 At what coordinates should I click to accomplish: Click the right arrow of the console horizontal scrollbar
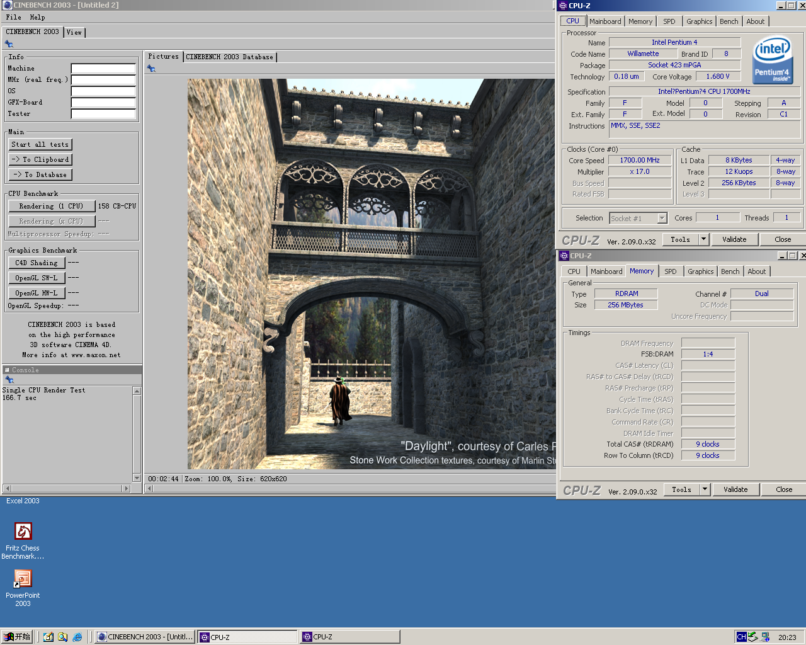126,488
